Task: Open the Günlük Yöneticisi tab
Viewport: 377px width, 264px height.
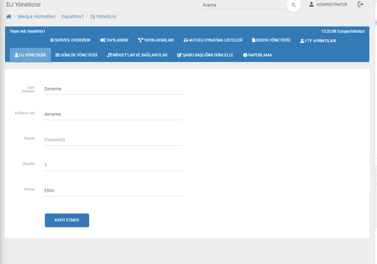Action: 77,55
